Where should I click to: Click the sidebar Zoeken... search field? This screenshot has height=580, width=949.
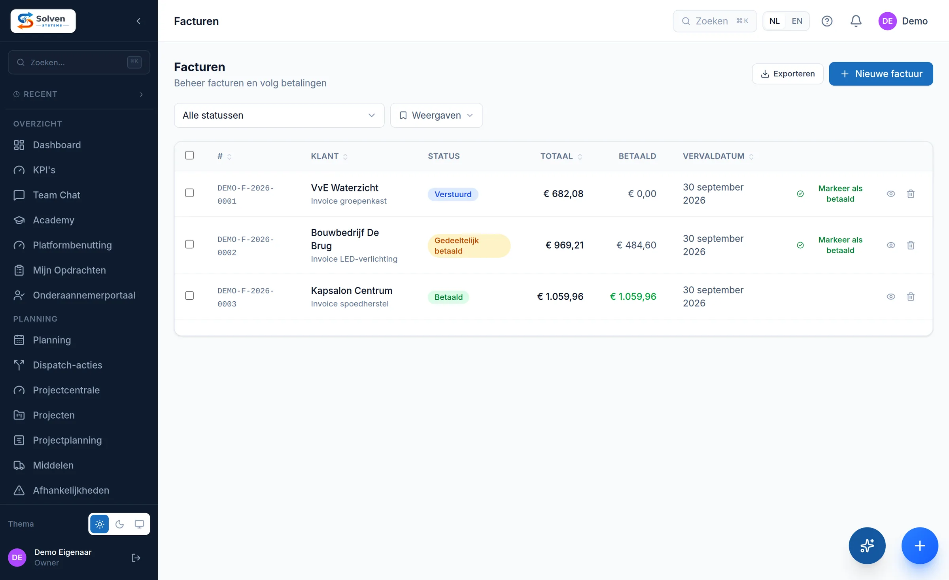pyautogui.click(x=79, y=62)
